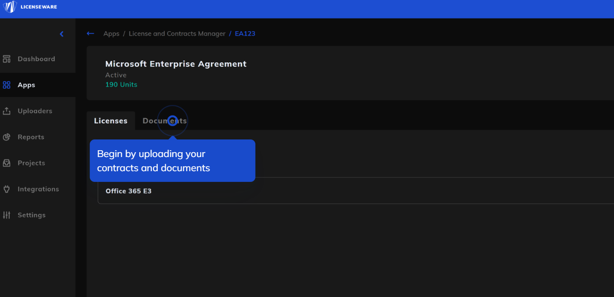Open Integrations label in sidebar
Viewport: 614px width, 297px height.
tap(38, 189)
